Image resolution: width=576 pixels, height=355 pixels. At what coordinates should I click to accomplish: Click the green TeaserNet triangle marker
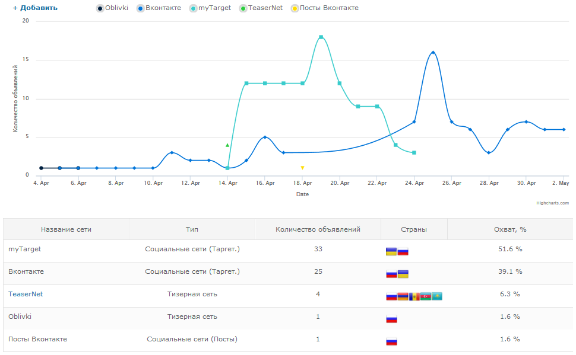pos(227,145)
